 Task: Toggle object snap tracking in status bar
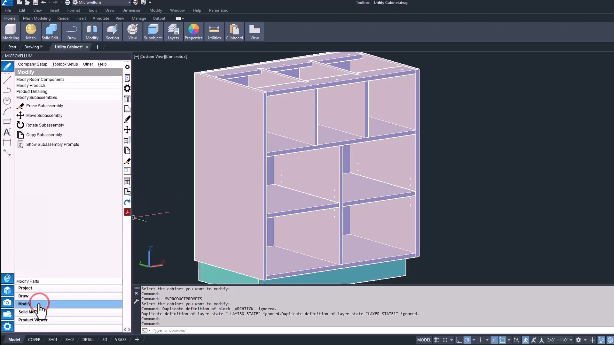click(494, 340)
